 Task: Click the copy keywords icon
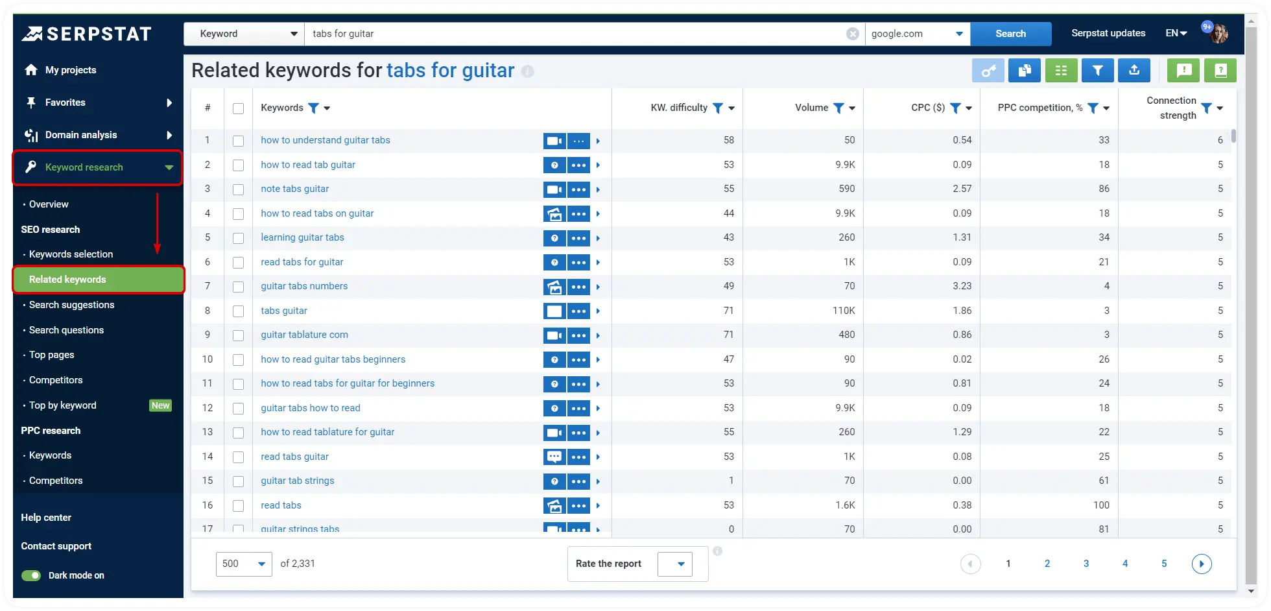[x=1025, y=70]
